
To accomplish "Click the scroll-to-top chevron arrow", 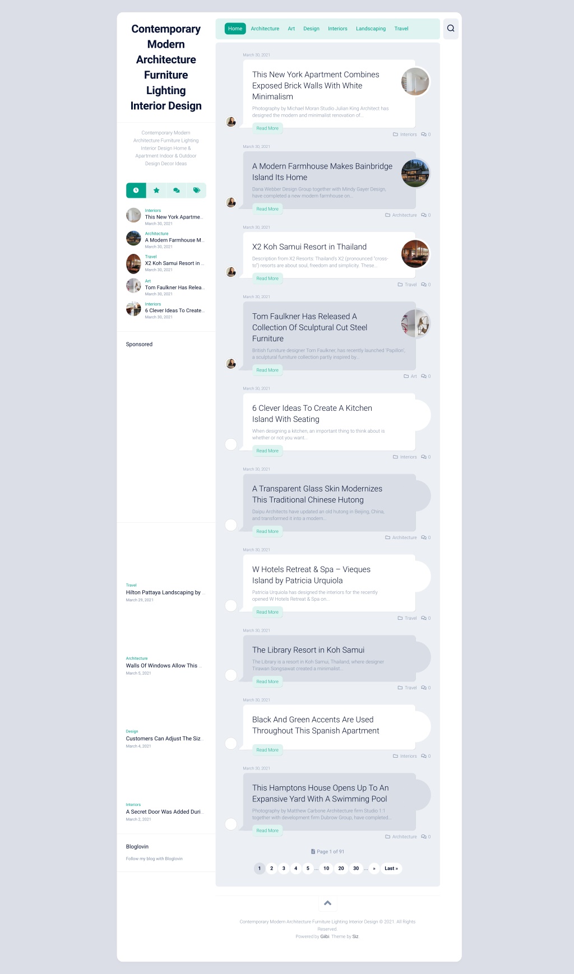I will coord(328,903).
